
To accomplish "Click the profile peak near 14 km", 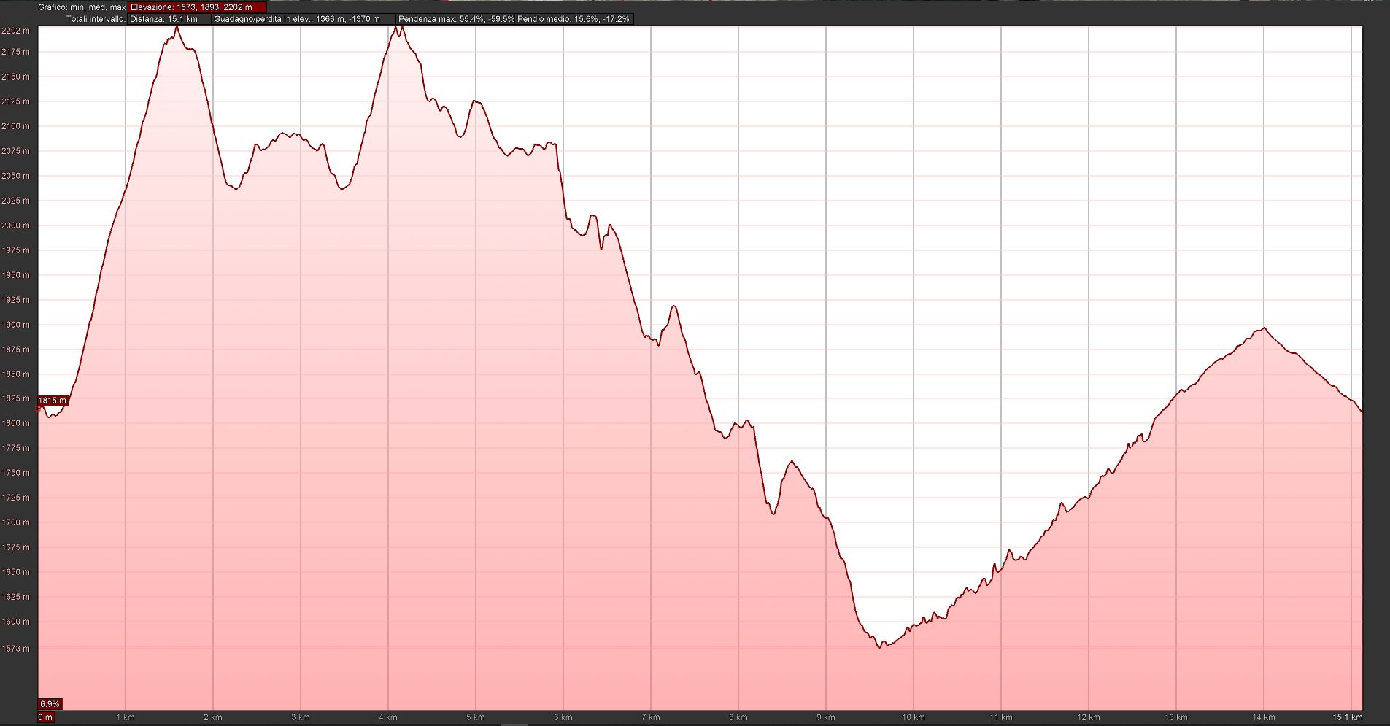I will coord(1264,328).
